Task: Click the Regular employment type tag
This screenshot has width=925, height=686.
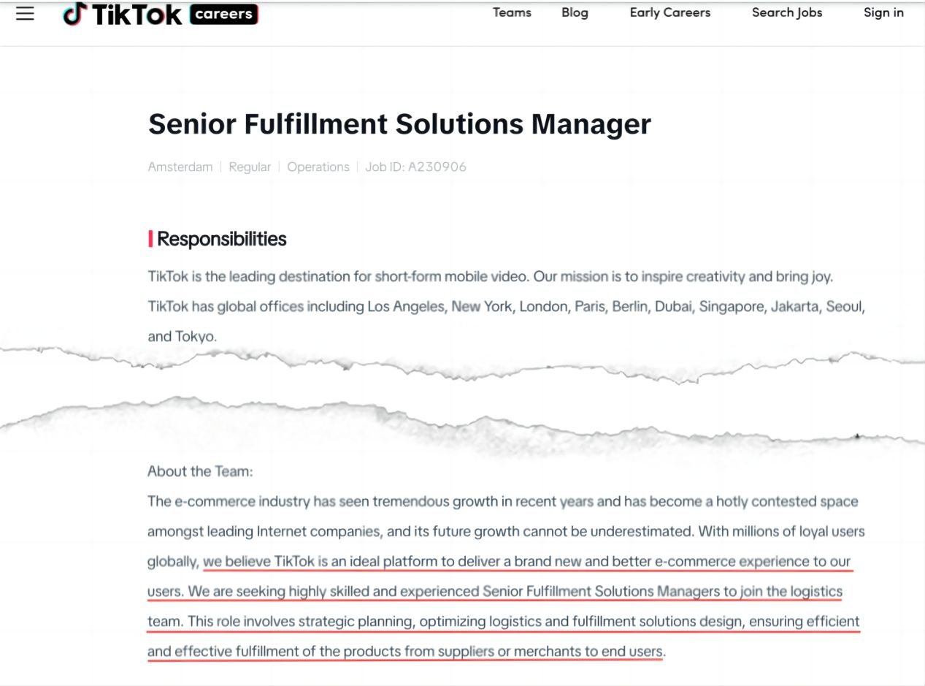Action: [250, 167]
